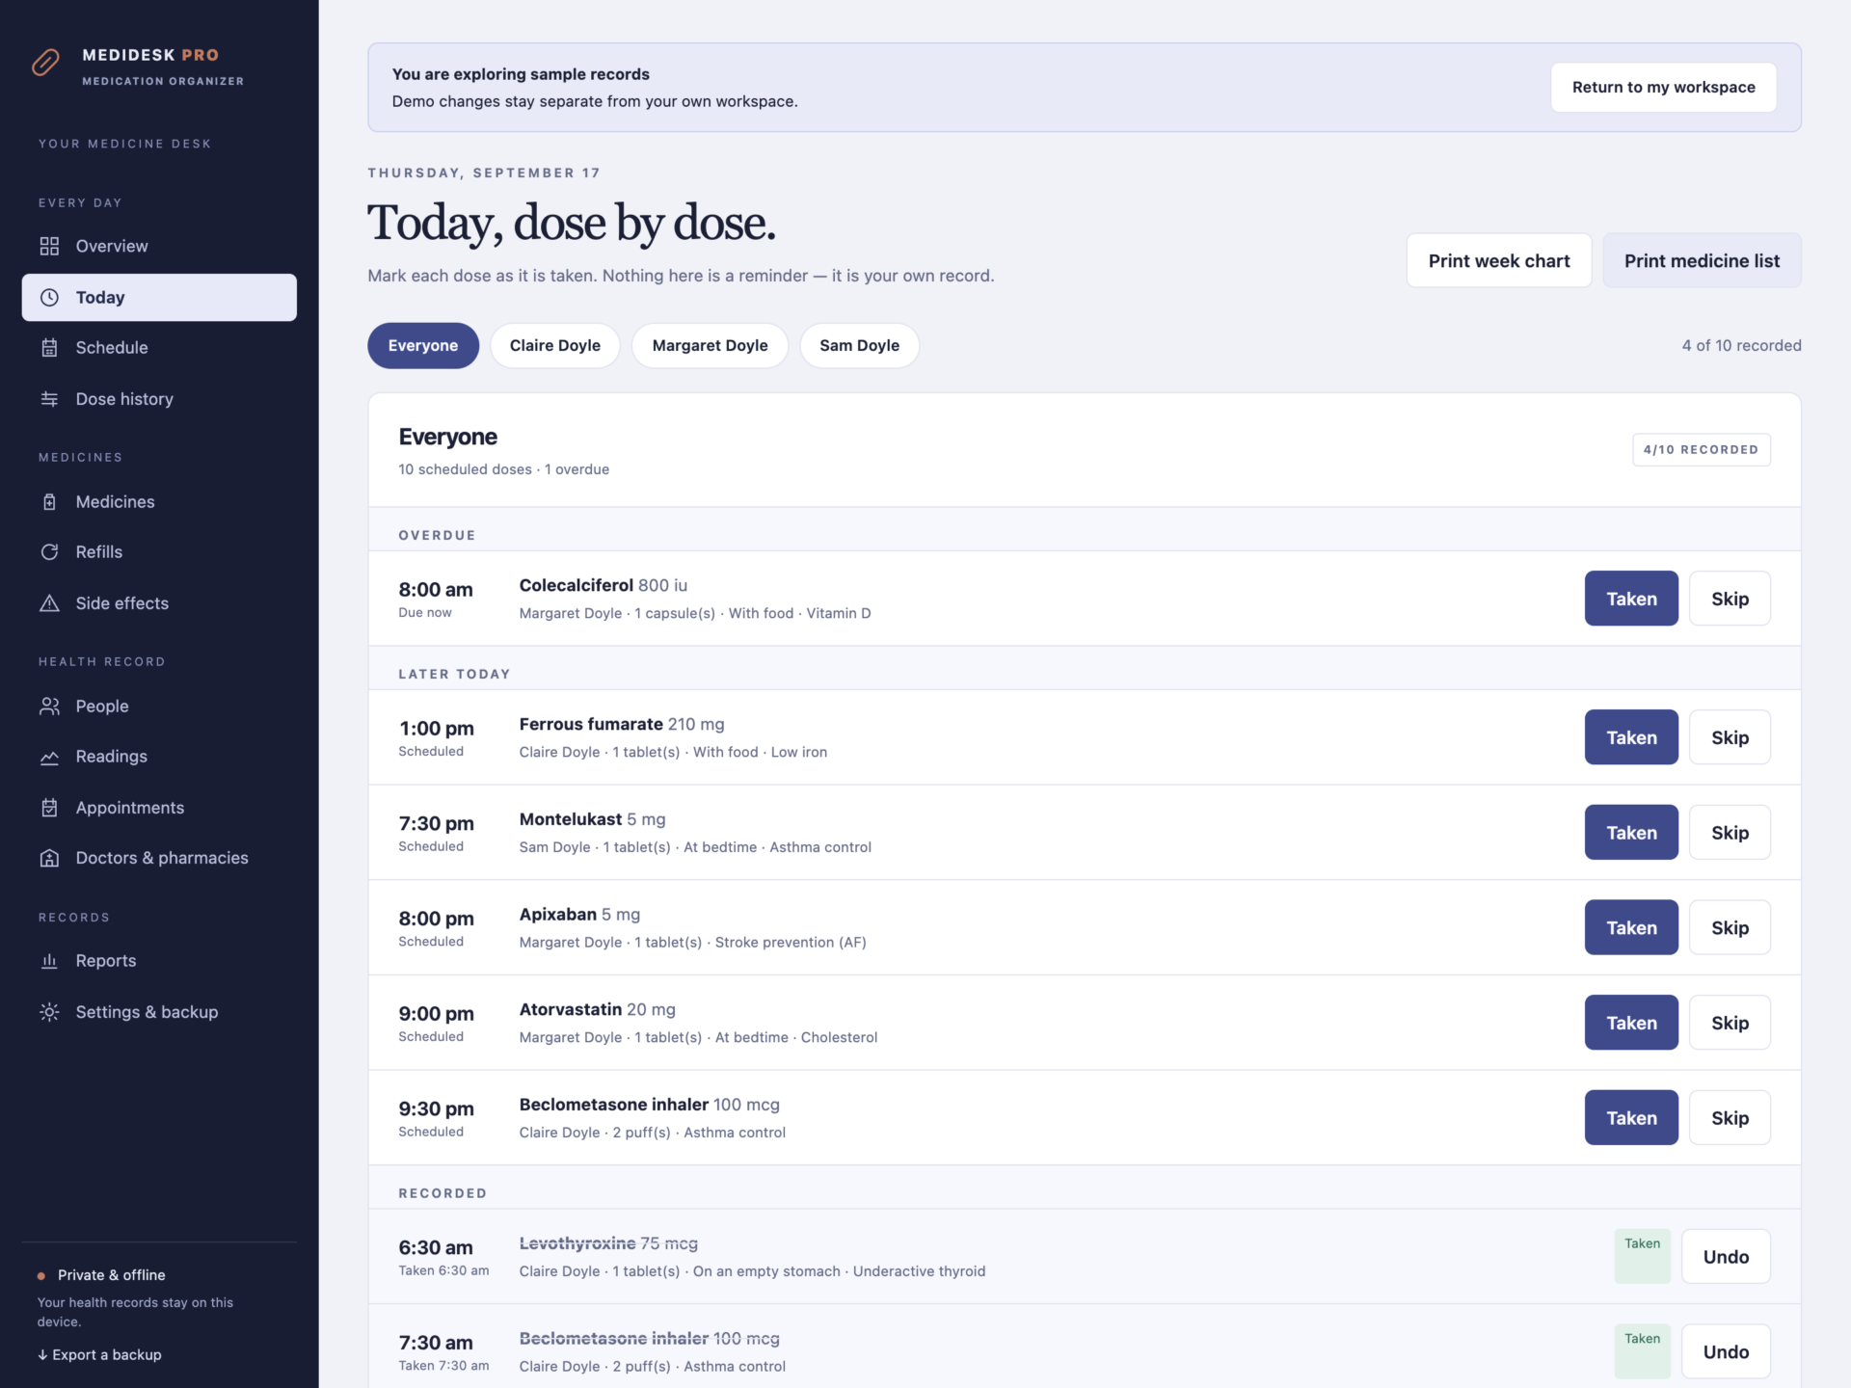Show doses for Everyone
1851x1388 pixels.
coord(423,345)
